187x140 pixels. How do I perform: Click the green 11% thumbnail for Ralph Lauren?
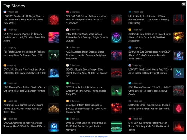54,55
